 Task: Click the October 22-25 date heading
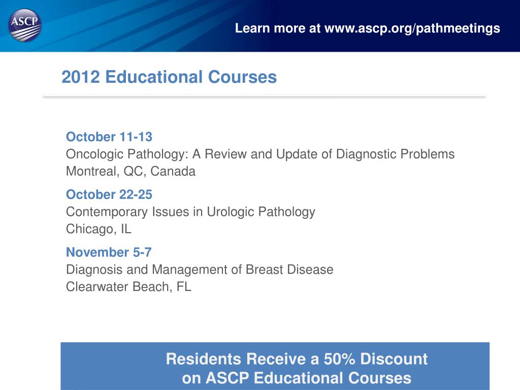click(x=109, y=194)
